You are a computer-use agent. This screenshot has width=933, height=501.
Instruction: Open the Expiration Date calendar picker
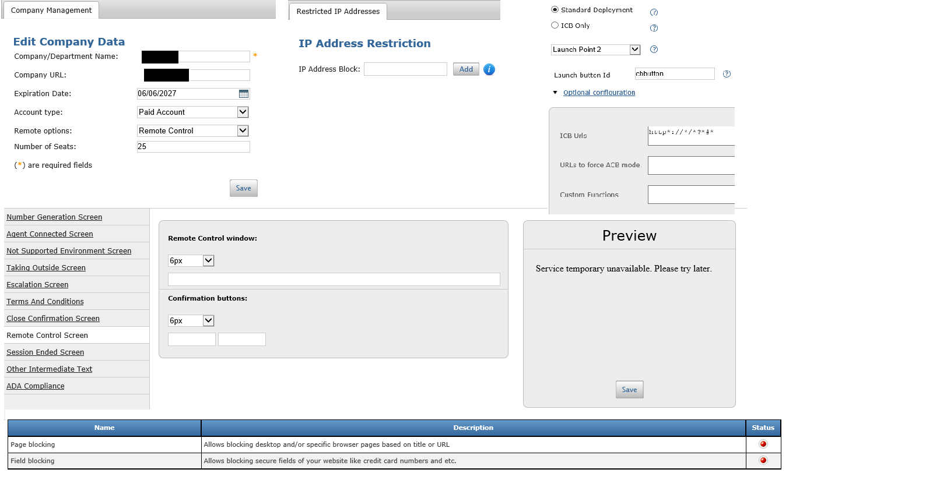(244, 94)
